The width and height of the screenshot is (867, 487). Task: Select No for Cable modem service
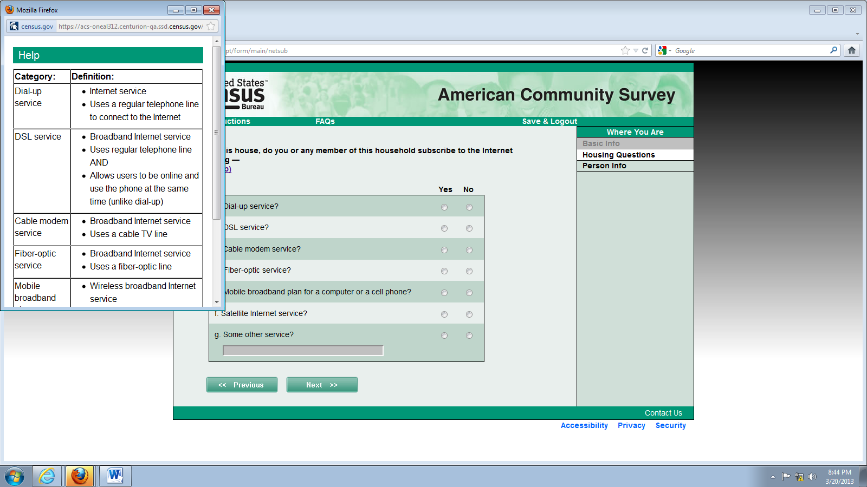pos(469,250)
